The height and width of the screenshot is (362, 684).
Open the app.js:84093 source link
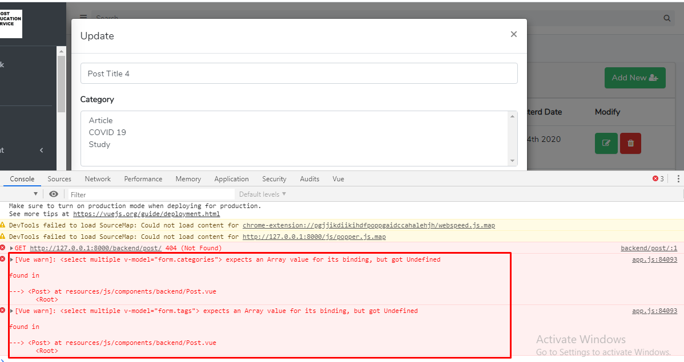click(654, 259)
